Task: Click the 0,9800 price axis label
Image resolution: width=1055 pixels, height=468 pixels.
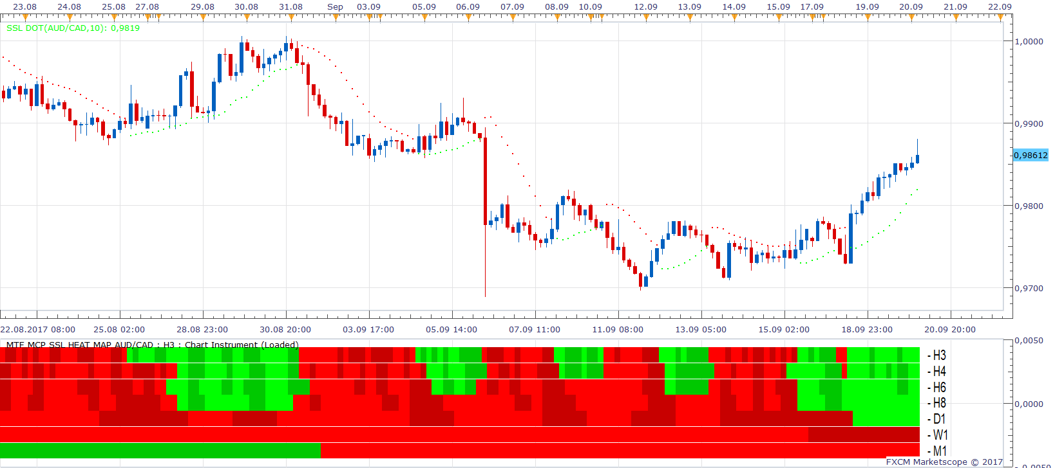Action: (x=1029, y=206)
